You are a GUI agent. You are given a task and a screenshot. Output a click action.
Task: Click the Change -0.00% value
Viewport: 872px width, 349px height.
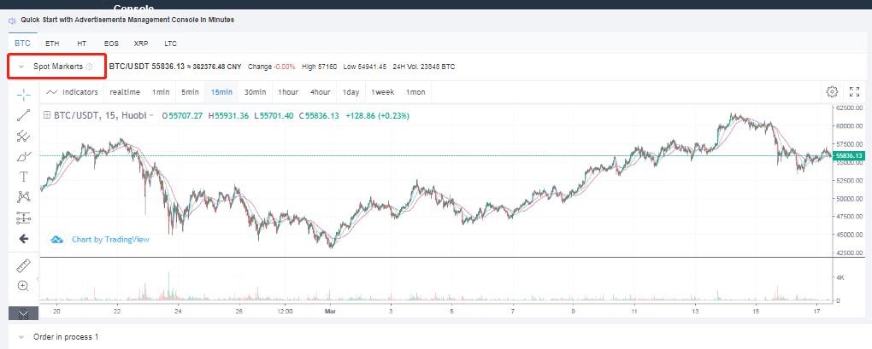271,67
